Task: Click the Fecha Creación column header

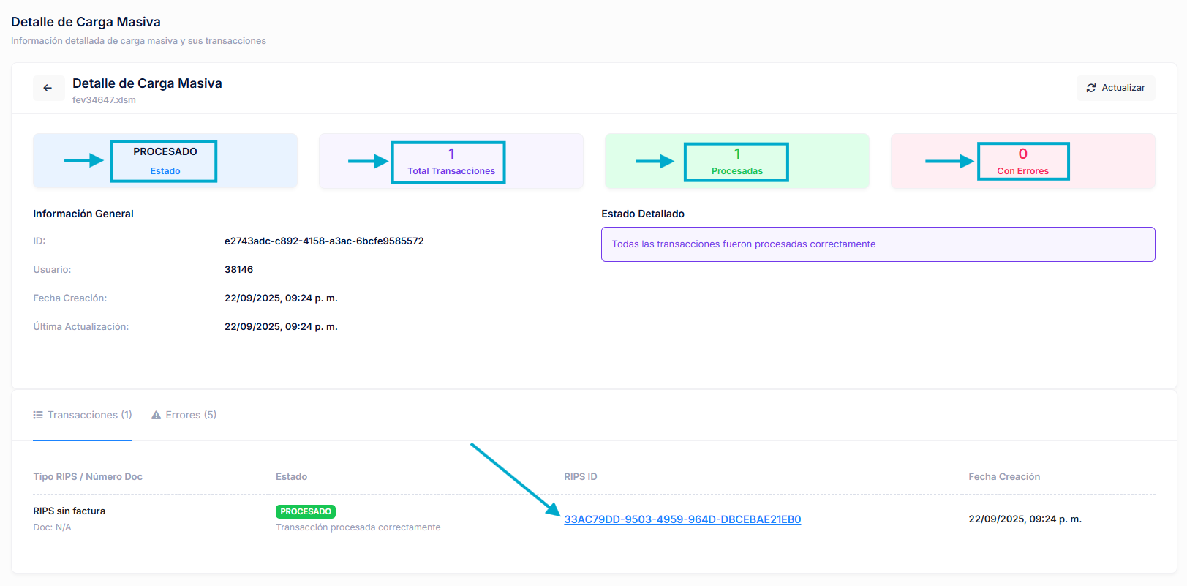Action: (x=1004, y=476)
